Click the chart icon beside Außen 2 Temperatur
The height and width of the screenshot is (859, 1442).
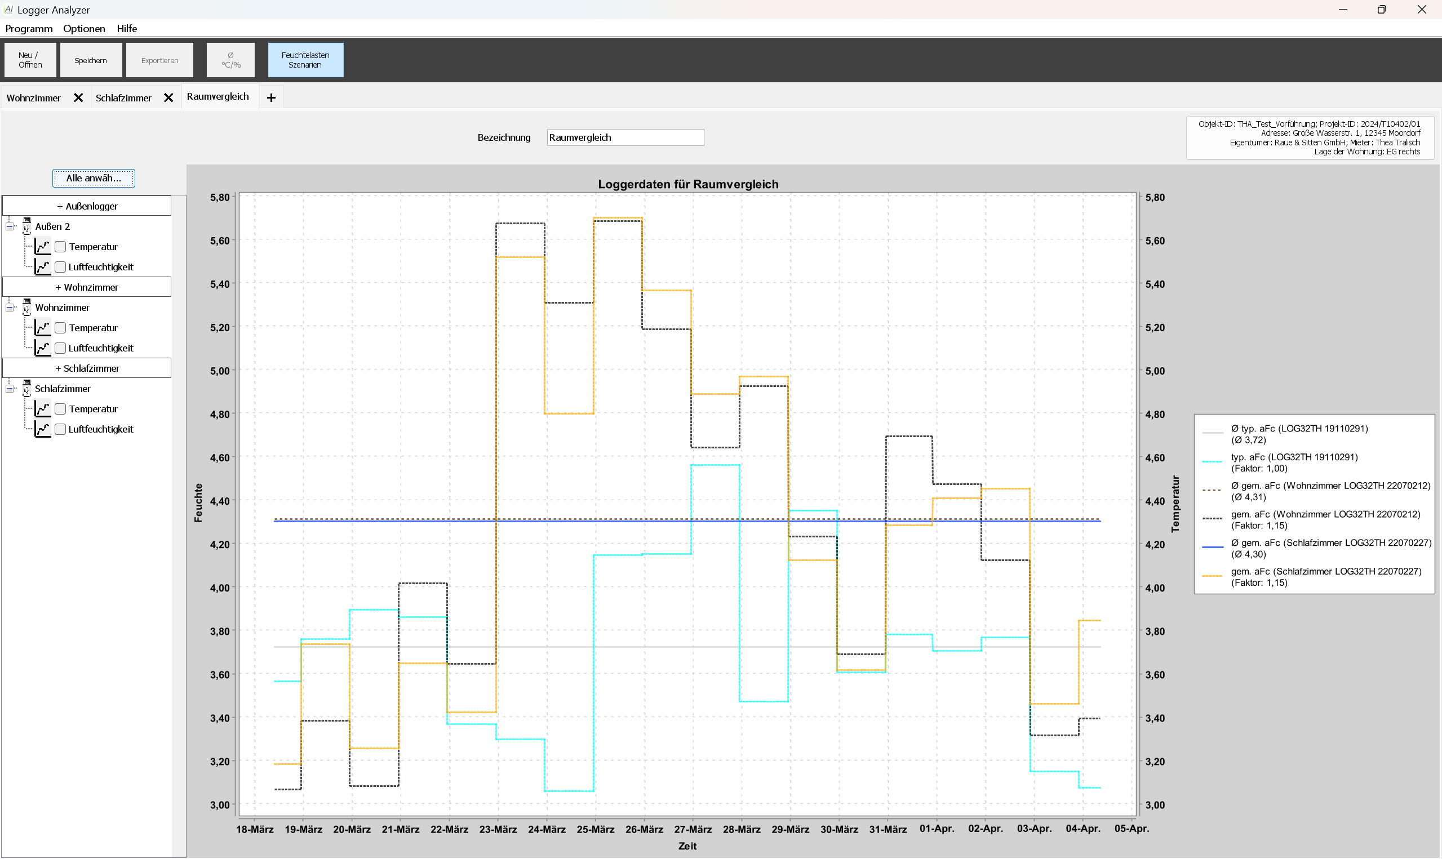42,247
